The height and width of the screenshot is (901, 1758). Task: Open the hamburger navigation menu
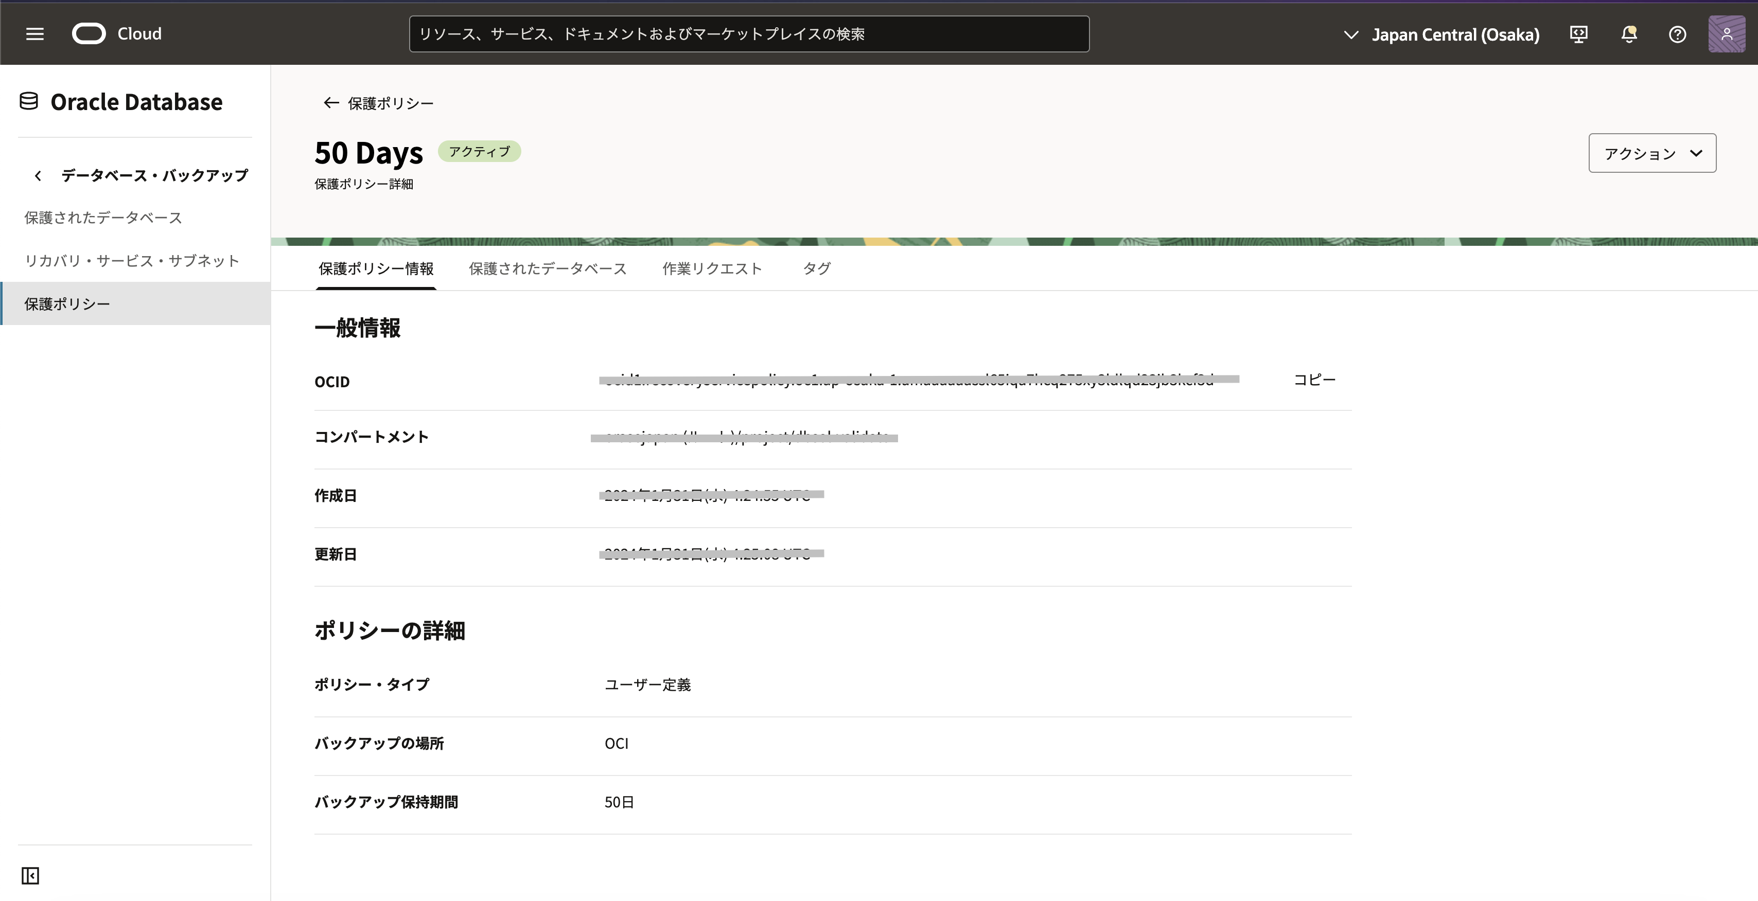pos(35,33)
